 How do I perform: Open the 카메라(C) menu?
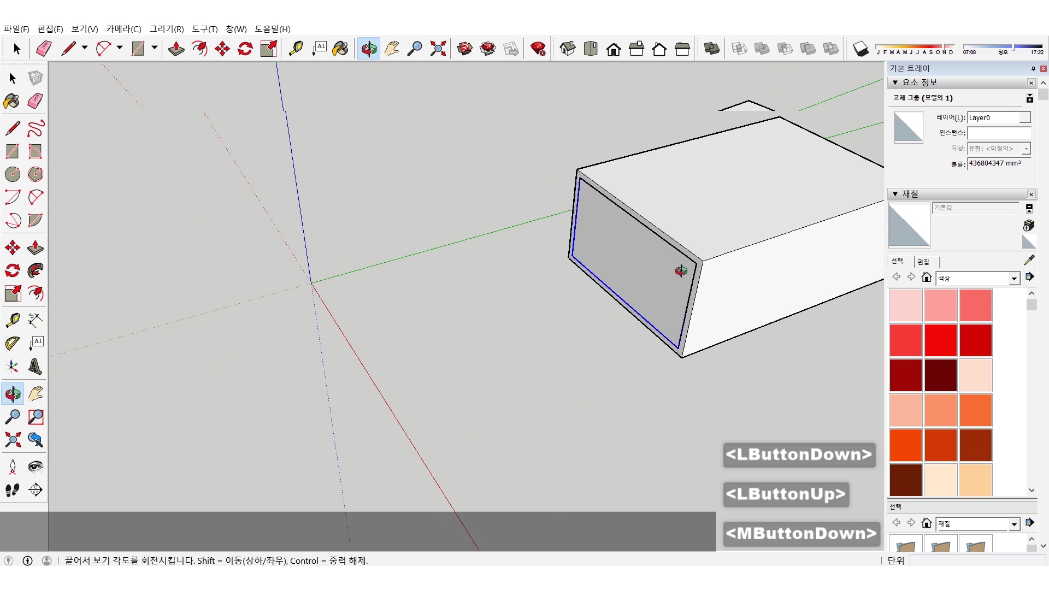click(123, 29)
